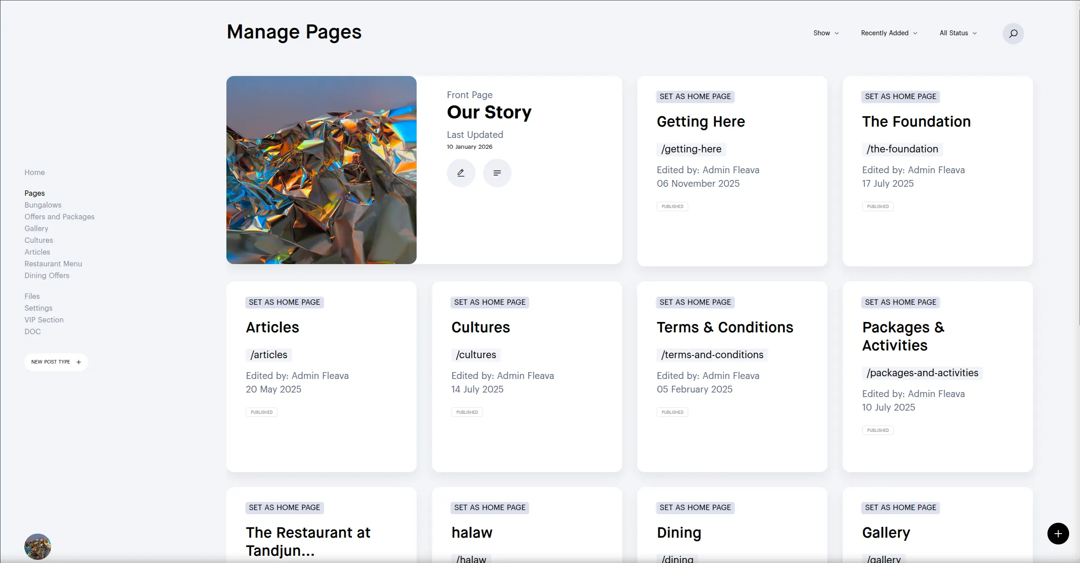Select the chevron next to Show
Viewport: 1080px width, 563px height.
click(x=836, y=33)
